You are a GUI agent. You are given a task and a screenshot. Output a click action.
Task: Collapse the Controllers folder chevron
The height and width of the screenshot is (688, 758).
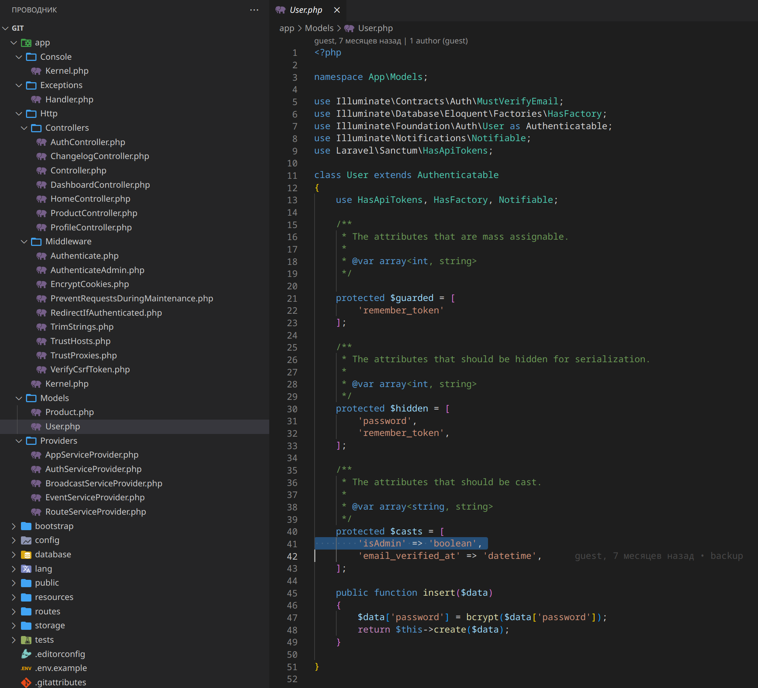[24, 128]
